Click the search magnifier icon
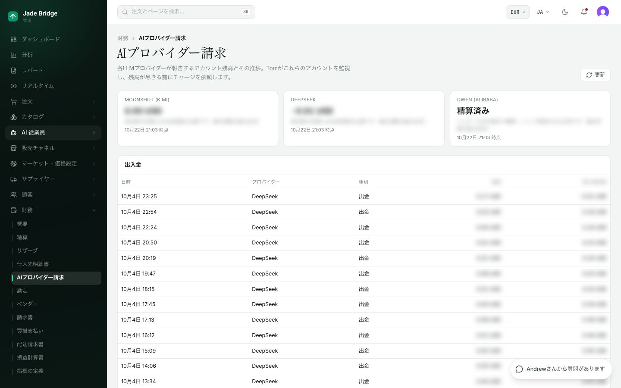621x388 pixels. (x=125, y=12)
